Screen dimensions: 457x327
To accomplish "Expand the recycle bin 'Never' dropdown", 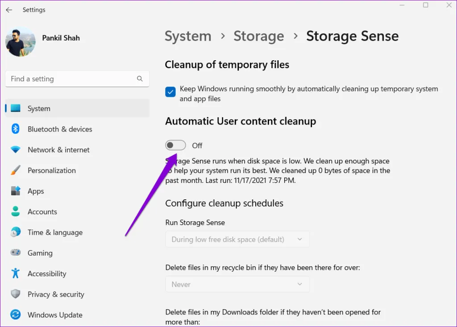I will pyautogui.click(x=237, y=284).
